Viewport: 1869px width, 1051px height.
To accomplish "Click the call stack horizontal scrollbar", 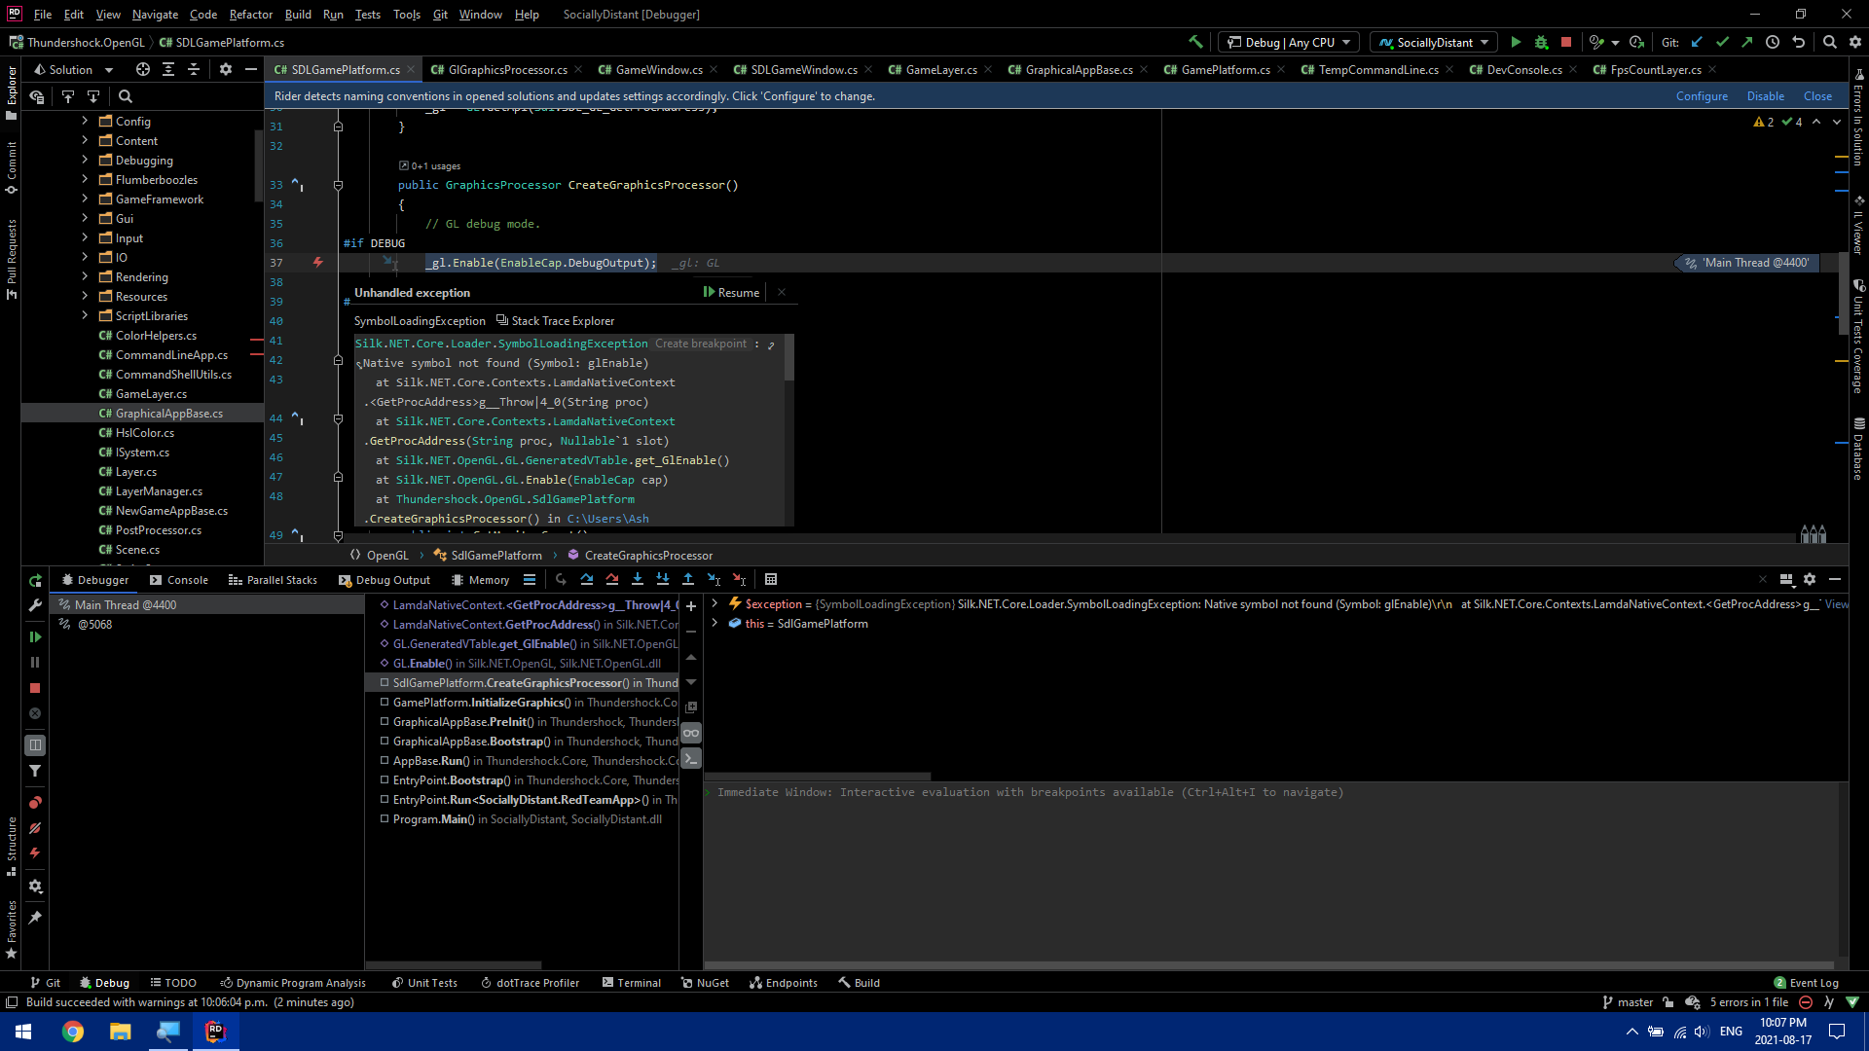I will (454, 964).
